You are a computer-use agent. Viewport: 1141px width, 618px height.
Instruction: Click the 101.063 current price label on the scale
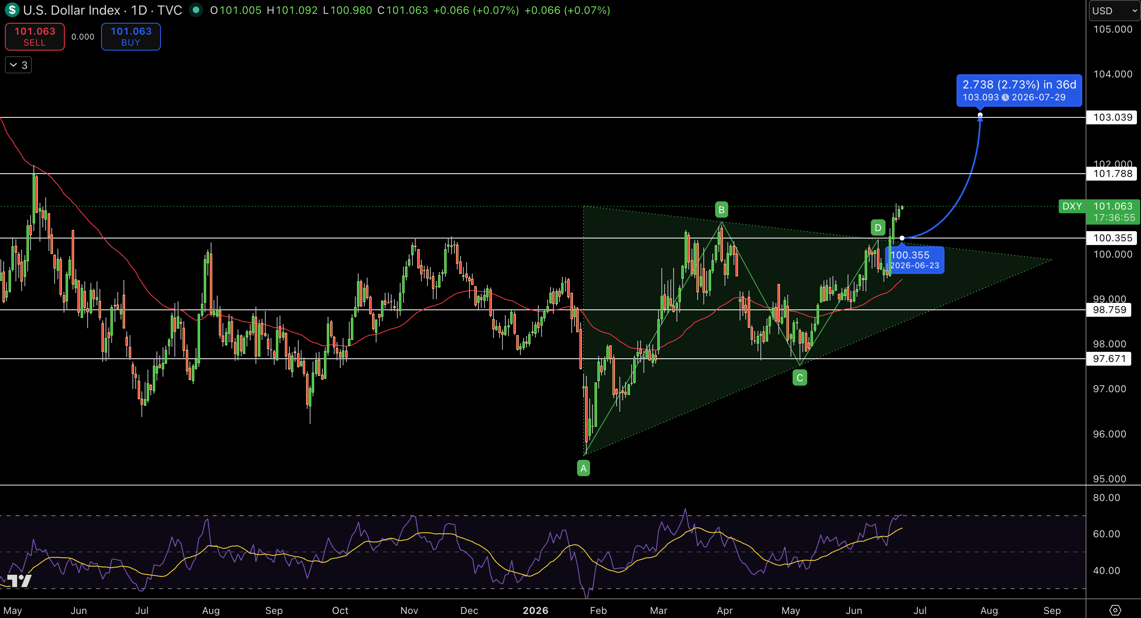pos(1112,206)
